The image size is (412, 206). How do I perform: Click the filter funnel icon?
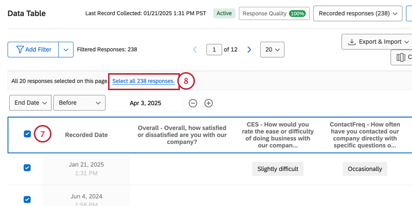(20, 49)
